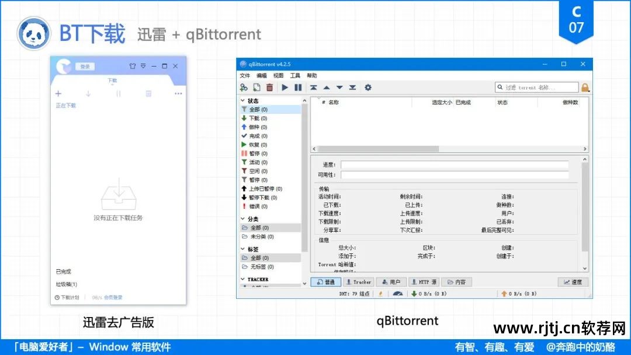
Task: Open the 帮助 menu
Action: [x=312, y=75]
